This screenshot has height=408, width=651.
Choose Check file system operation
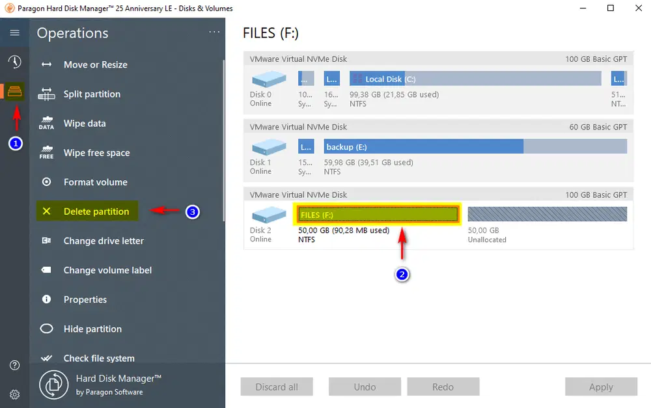pos(99,358)
